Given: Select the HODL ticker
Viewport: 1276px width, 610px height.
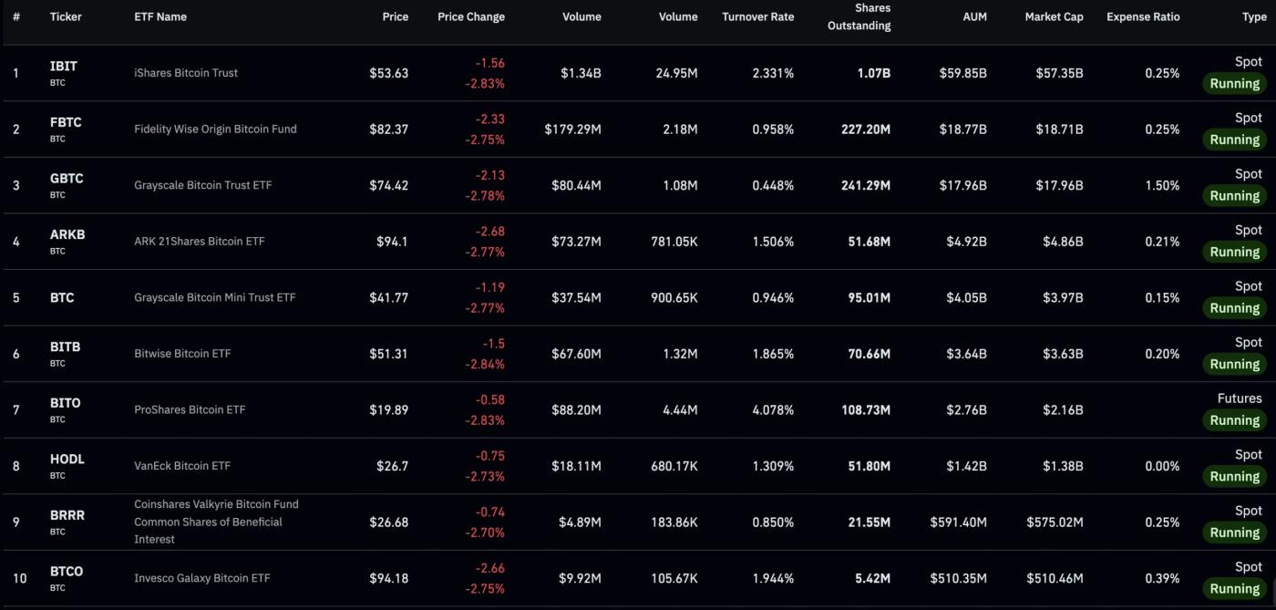Looking at the screenshot, I should click(x=67, y=460).
